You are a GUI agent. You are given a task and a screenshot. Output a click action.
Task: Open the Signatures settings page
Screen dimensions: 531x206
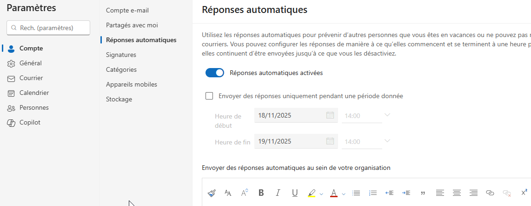(121, 55)
